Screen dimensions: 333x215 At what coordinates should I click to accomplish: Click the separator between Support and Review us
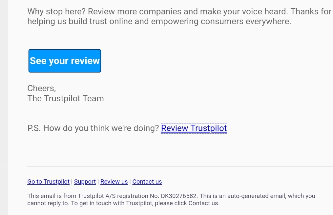click(x=98, y=182)
